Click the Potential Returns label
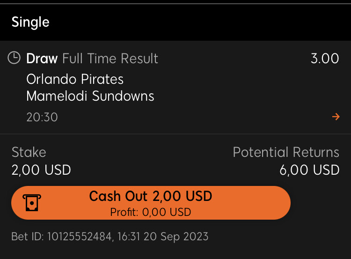The width and height of the screenshot is (351, 259). (x=286, y=152)
